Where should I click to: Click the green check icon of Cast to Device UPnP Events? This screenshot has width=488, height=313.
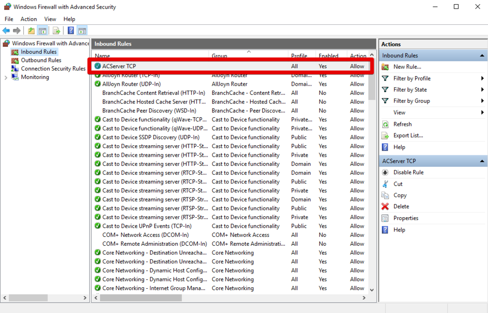pyautogui.click(x=98, y=226)
